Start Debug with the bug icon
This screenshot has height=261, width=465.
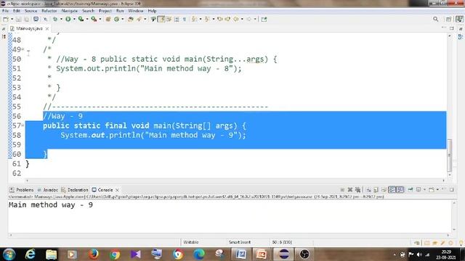55,20
